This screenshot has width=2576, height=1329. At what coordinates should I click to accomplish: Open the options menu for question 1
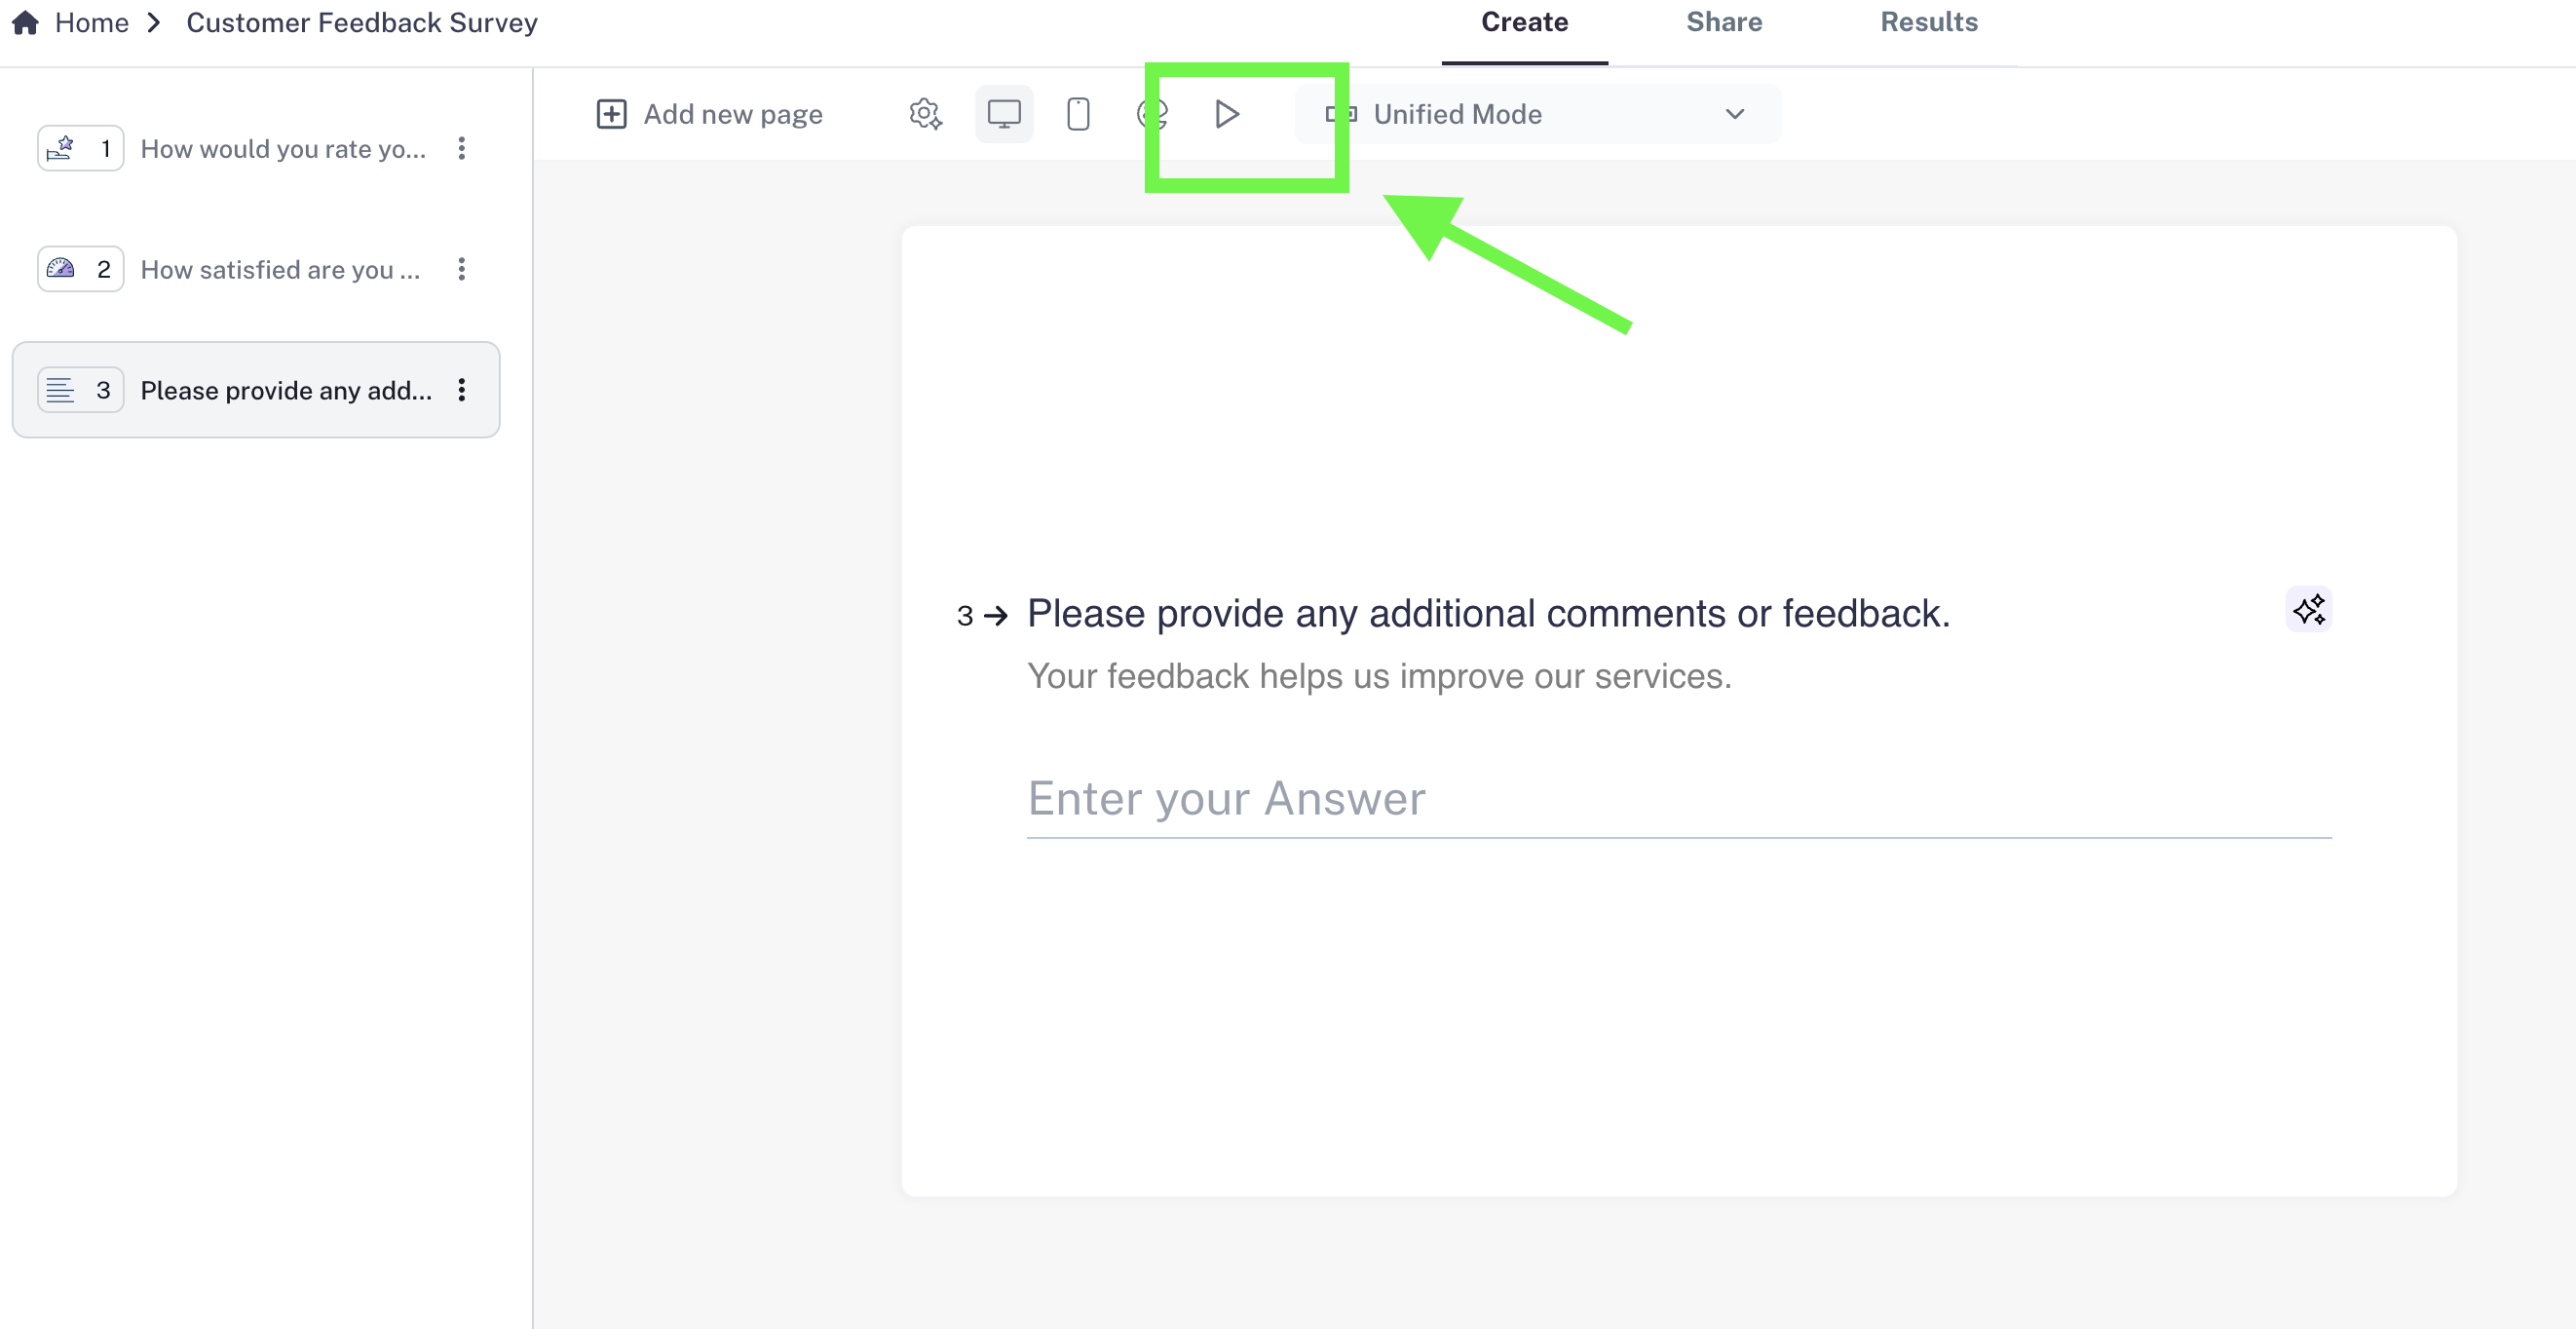pyautogui.click(x=461, y=148)
